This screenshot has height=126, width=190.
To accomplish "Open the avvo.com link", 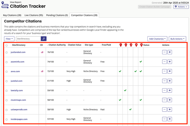I will point(15,71).
